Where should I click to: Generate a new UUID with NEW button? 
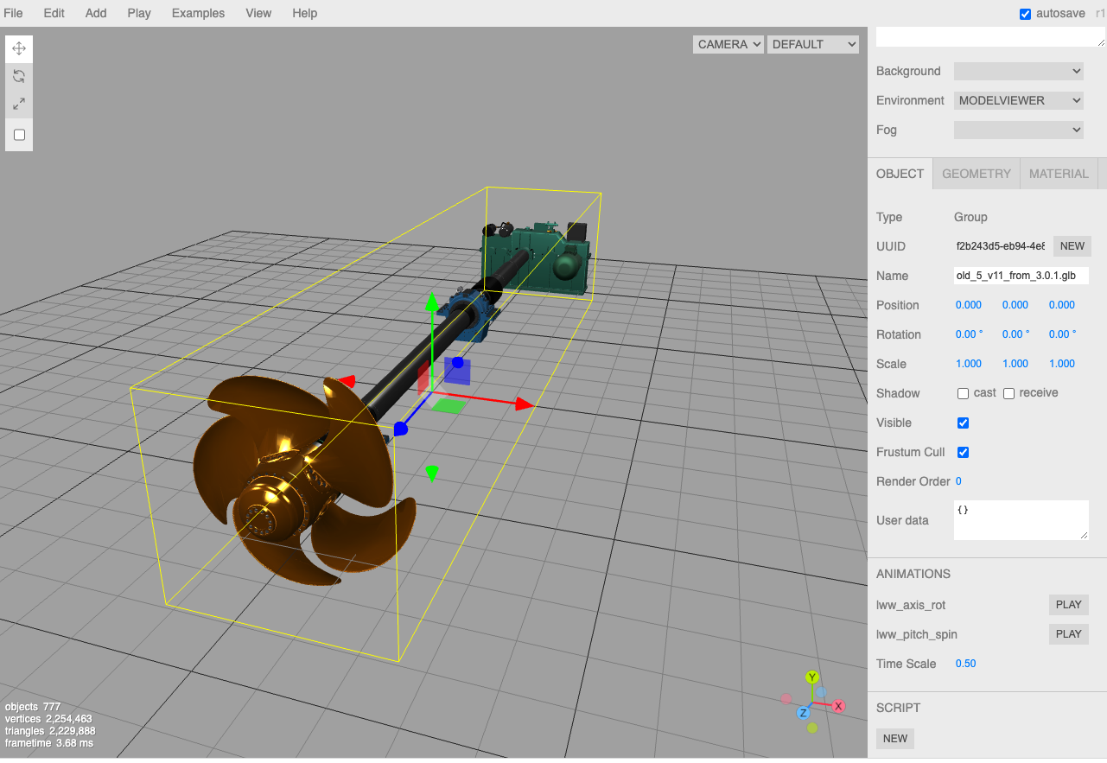1072,246
